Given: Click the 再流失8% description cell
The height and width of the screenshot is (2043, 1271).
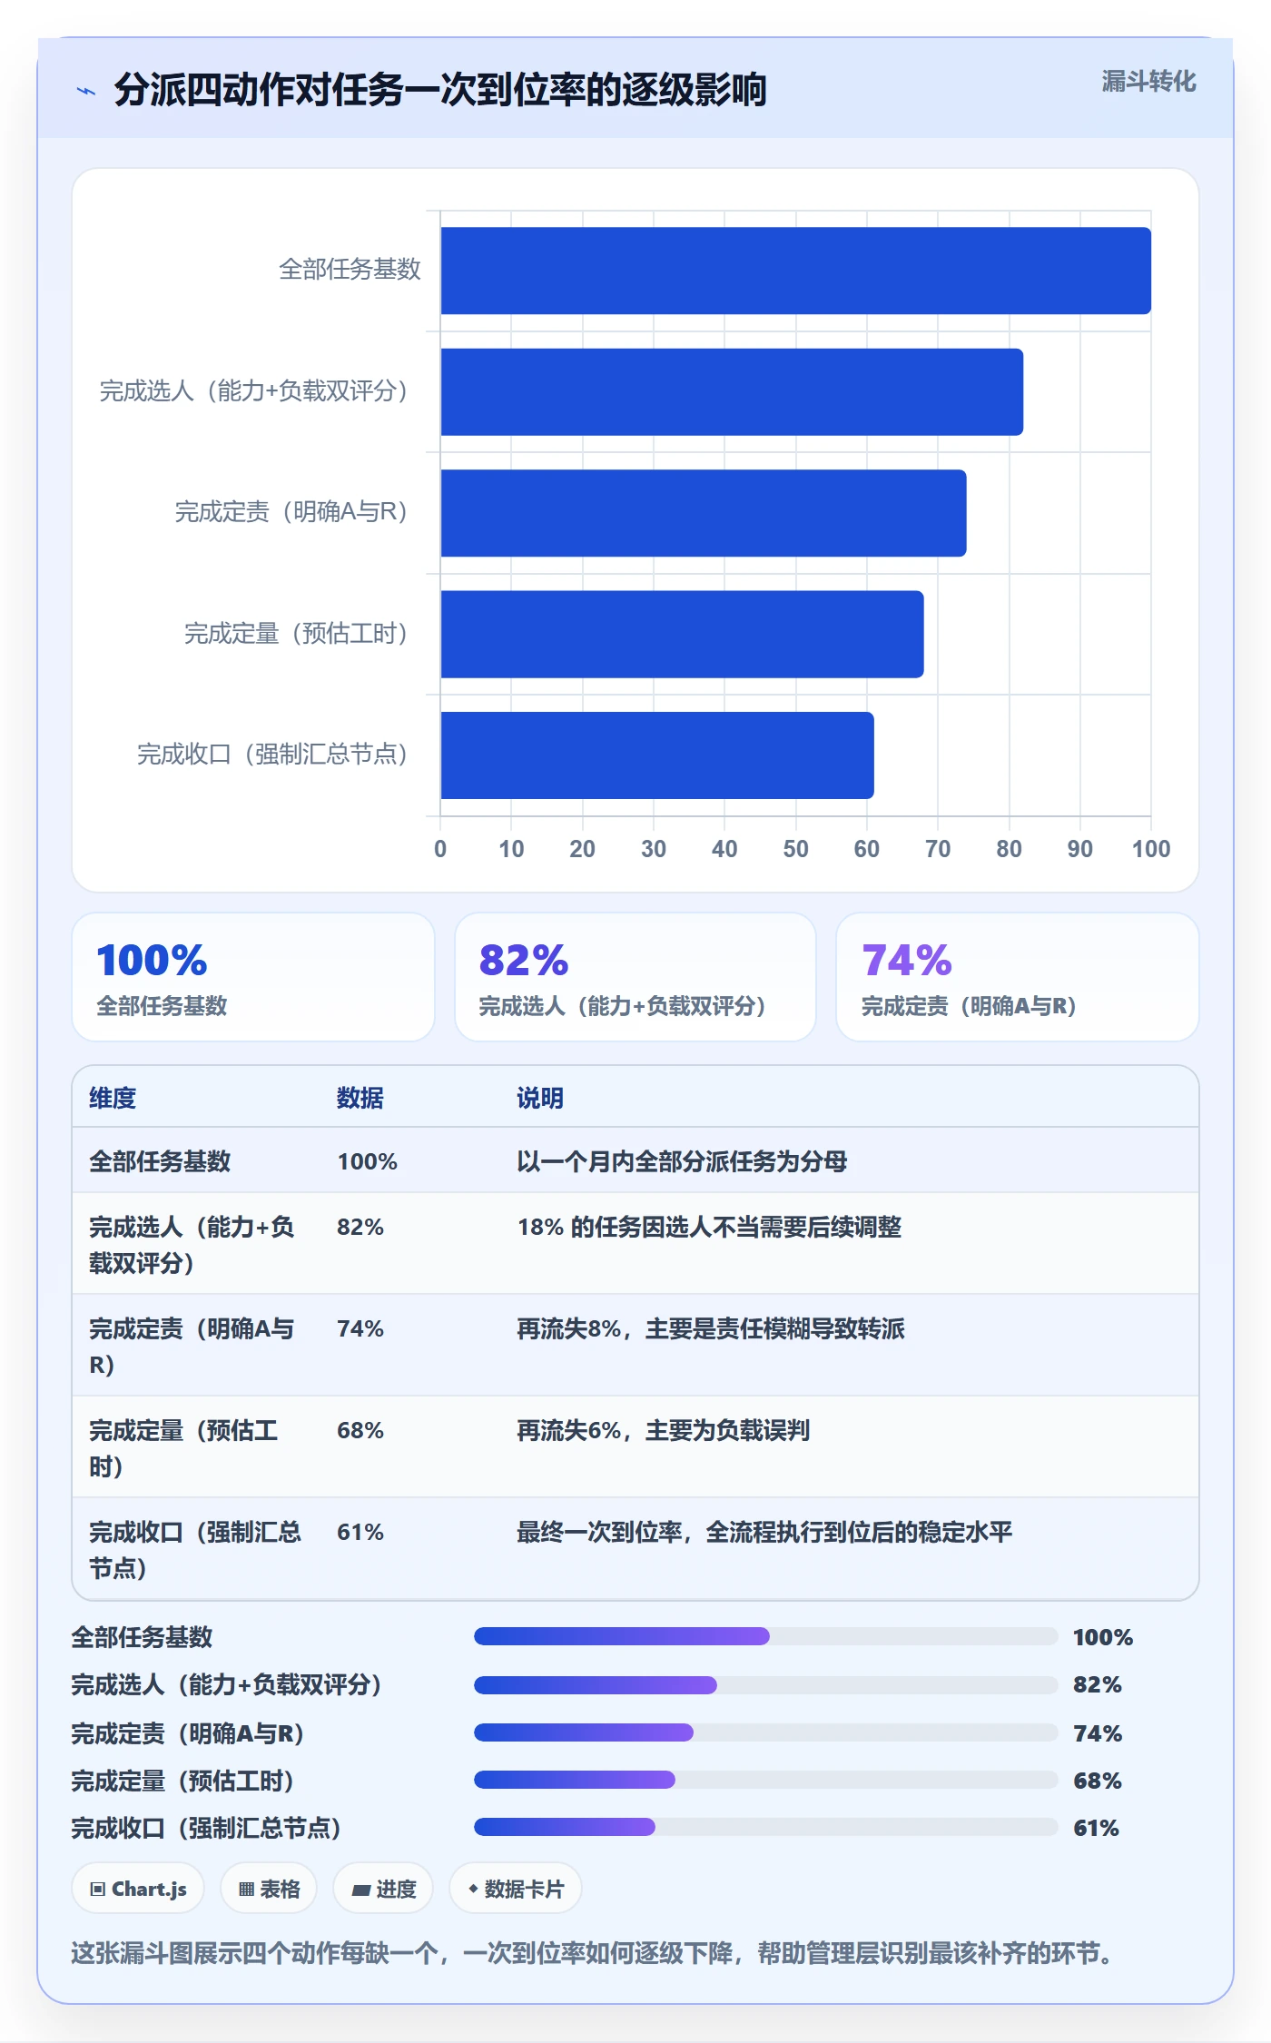Looking at the screenshot, I should [x=711, y=1328].
